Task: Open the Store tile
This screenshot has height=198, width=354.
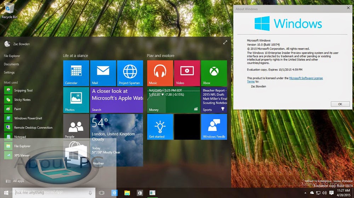Action: (76, 154)
